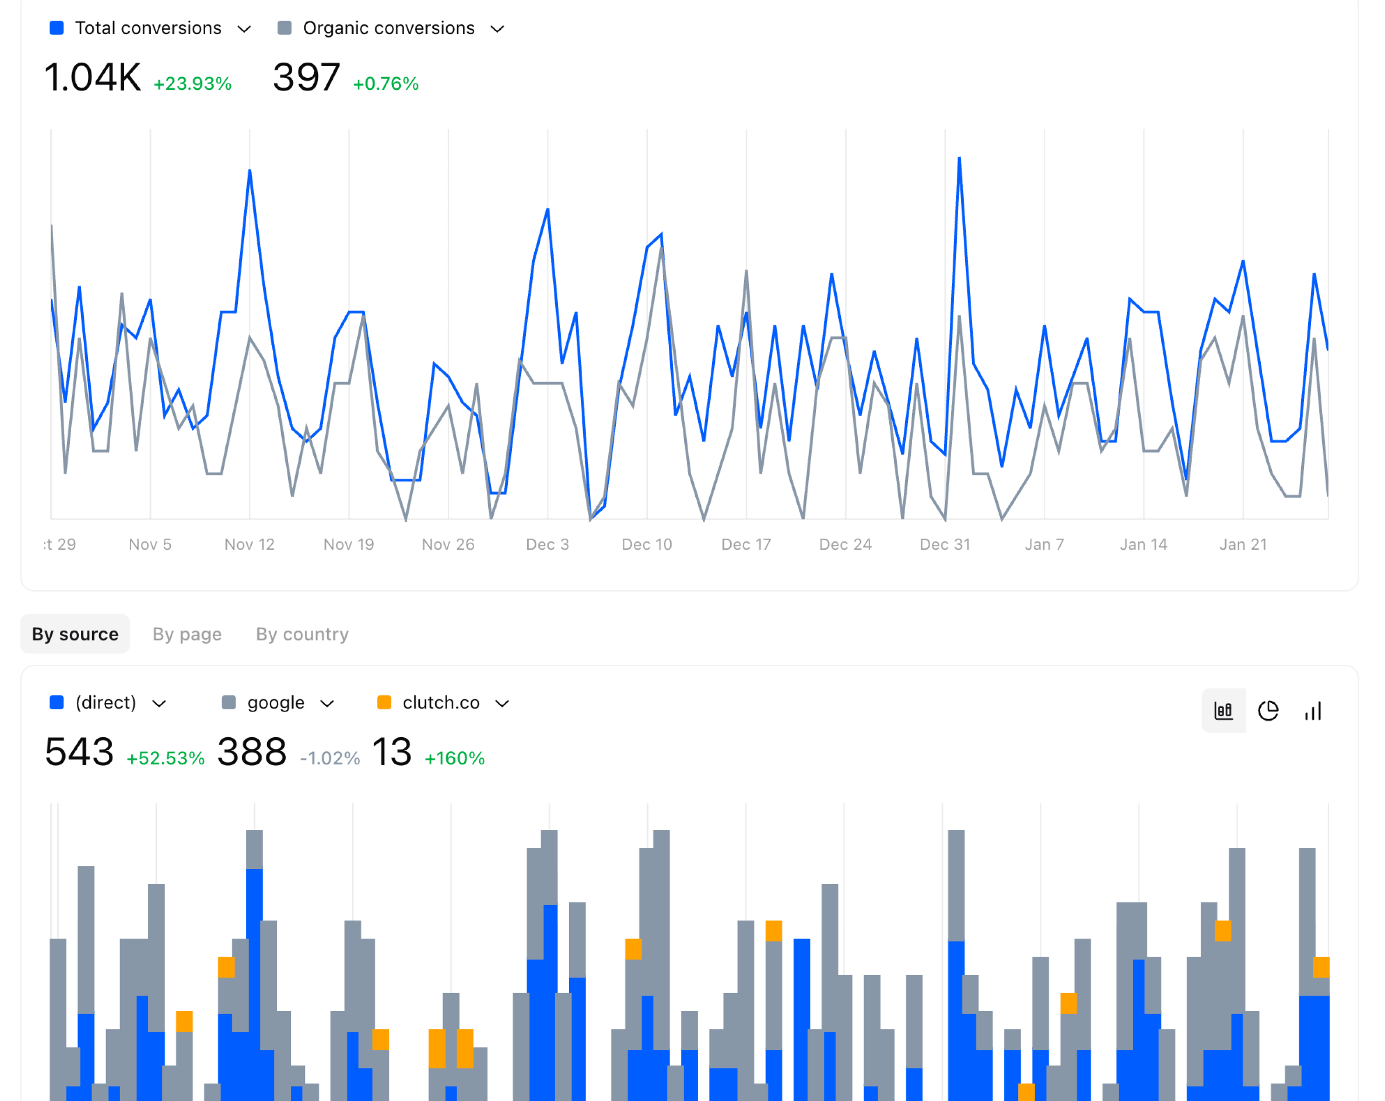Open the (direct) source dropdown
1385x1101 pixels.
pos(160,703)
